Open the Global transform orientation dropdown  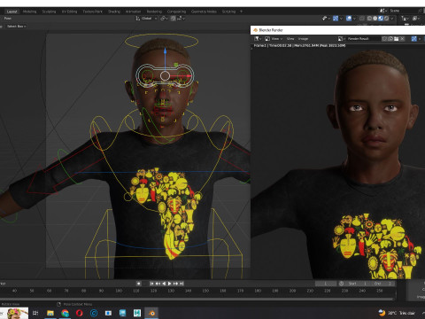(x=146, y=19)
